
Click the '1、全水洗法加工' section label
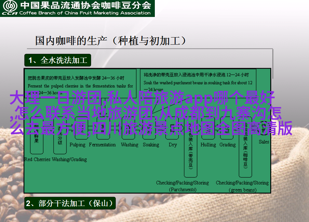58,60
